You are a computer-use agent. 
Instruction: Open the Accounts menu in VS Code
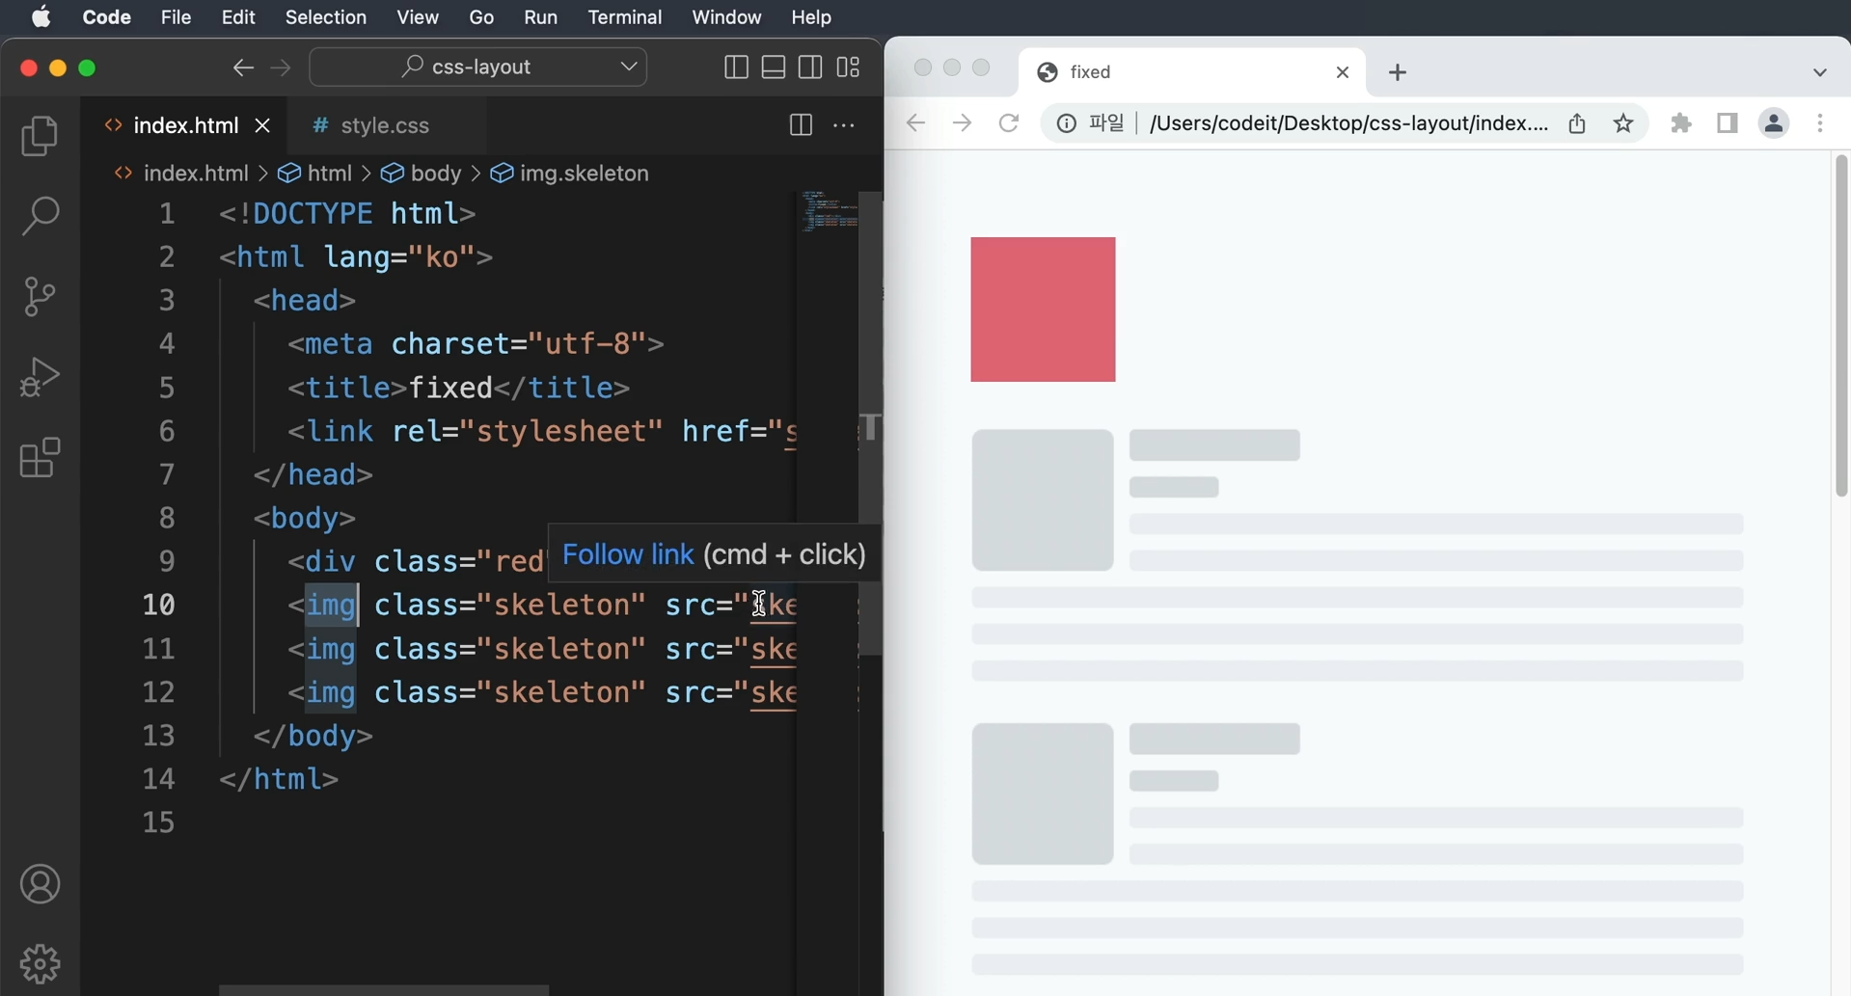tap(40, 884)
